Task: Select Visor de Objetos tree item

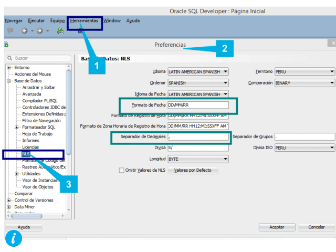Action: click(37, 187)
